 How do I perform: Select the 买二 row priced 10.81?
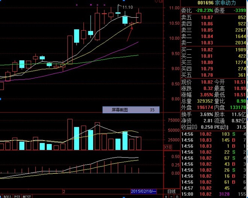[213, 56]
